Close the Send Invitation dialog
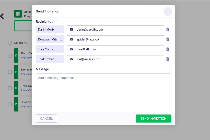Screen dimensions: 210x140 pyautogui.click(x=168, y=11)
